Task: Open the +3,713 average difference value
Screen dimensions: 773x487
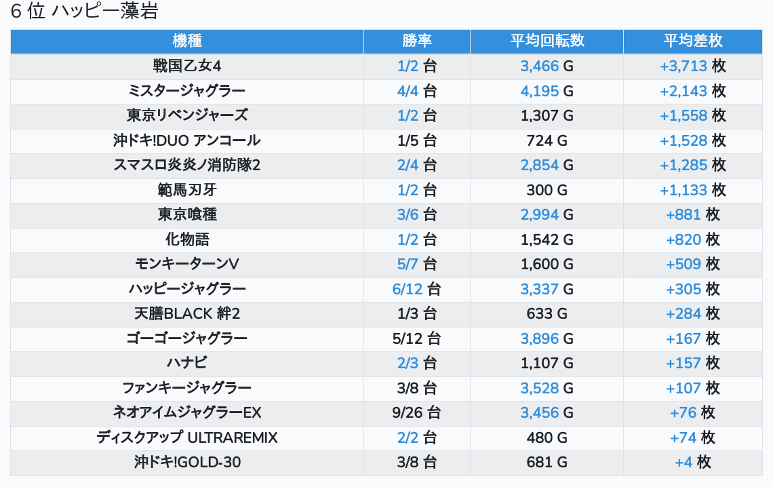Action: coord(683,66)
